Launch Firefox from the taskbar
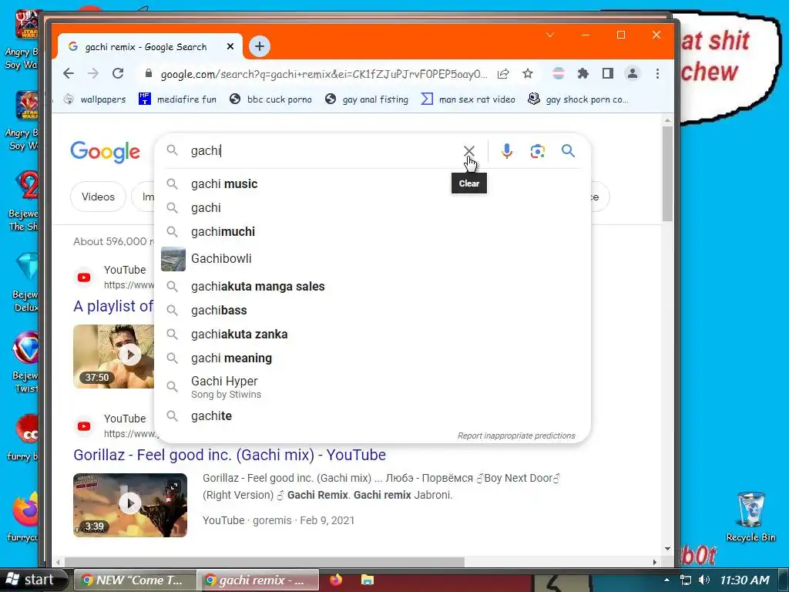Screen dimensions: 789x592 pos(336,580)
